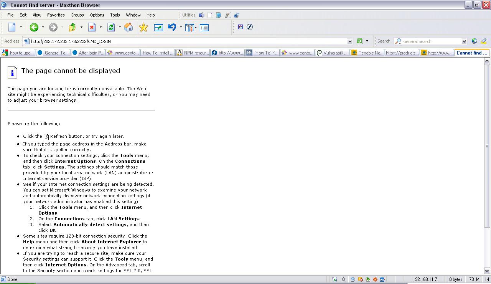Image resolution: width=491 pixels, height=284 pixels.
Task: Expand the General Search engine dropdown
Action: (x=464, y=41)
